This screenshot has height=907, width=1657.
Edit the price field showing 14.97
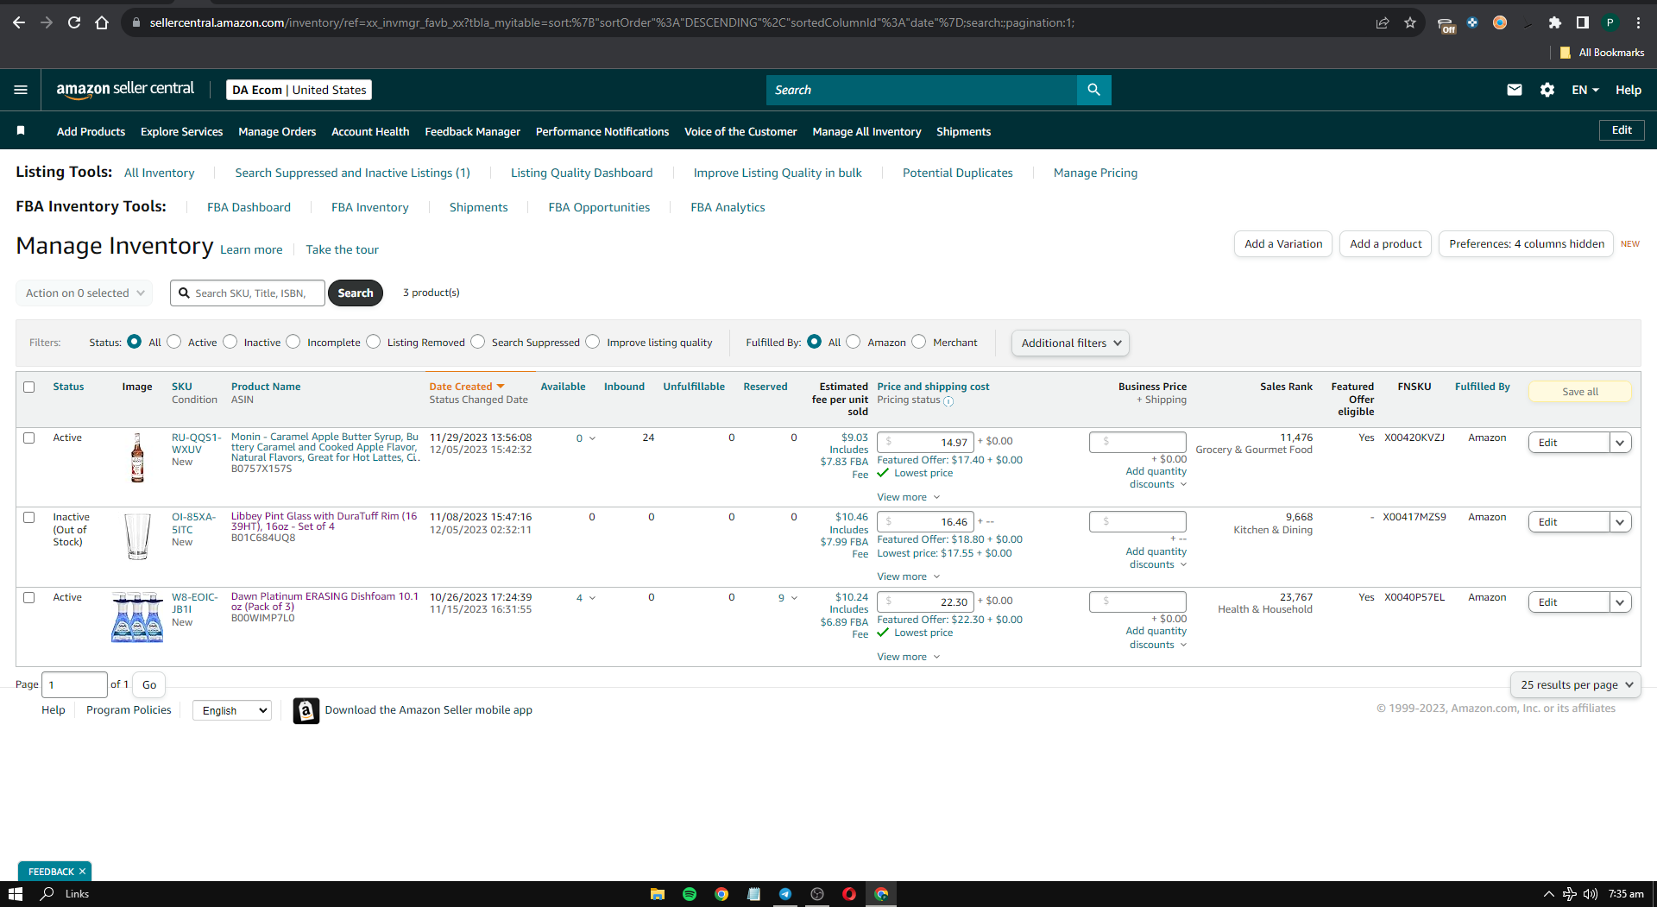[x=925, y=443]
